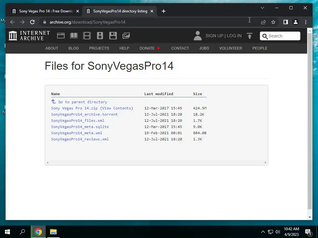Open SonyVegasPro14_reviews.xml link
The image size is (318, 238).
pyautogui.click(x=80, y=139)
